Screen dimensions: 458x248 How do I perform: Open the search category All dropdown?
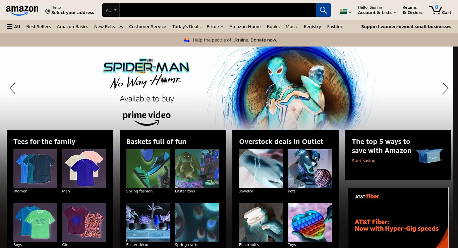point(111,10)
